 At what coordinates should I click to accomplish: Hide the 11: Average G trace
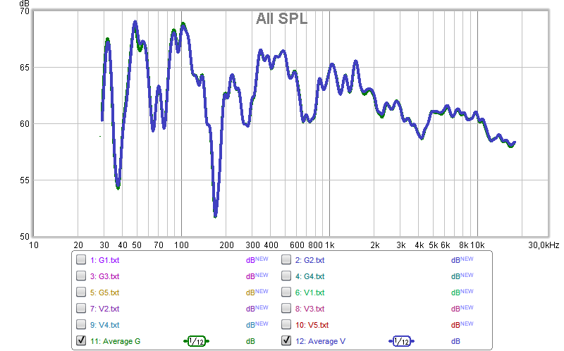[x=81, y=340]
